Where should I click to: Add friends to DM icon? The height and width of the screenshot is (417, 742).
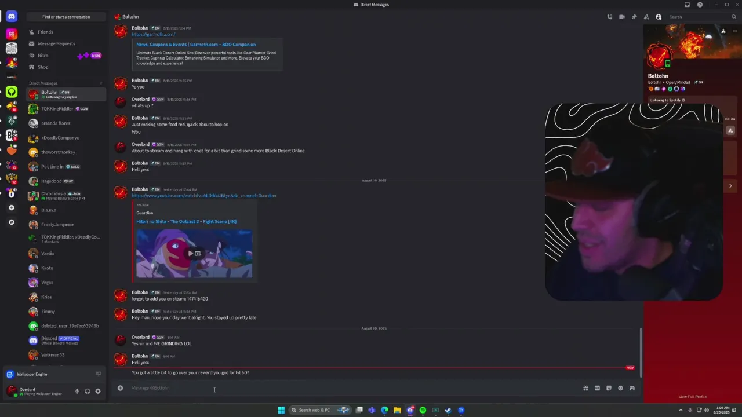tap(646, 17)
